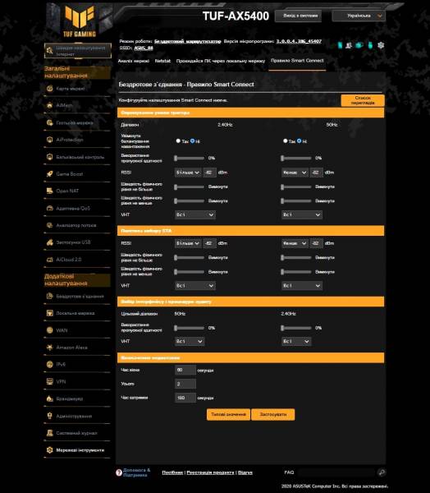Expand VHT dropdown under target band 2.4GHz
The image size is (430, 493).
(x=296, y=341)
